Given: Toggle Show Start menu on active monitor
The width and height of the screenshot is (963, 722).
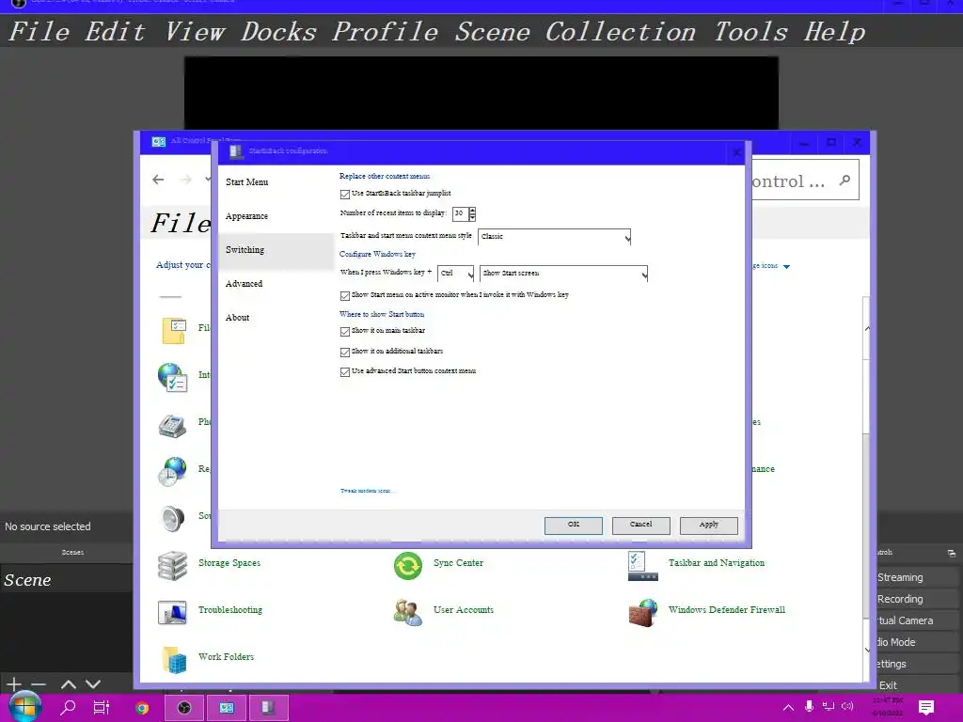Looking at the screenshot, I should 344,296.
